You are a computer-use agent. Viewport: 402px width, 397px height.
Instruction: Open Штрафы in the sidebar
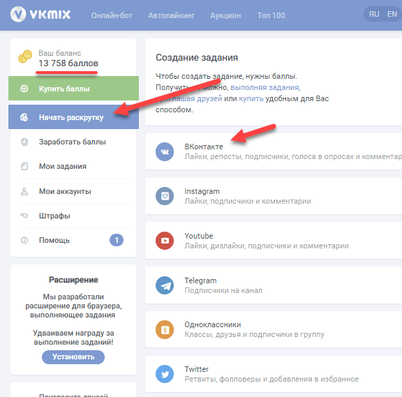click(x=73, y=216)
